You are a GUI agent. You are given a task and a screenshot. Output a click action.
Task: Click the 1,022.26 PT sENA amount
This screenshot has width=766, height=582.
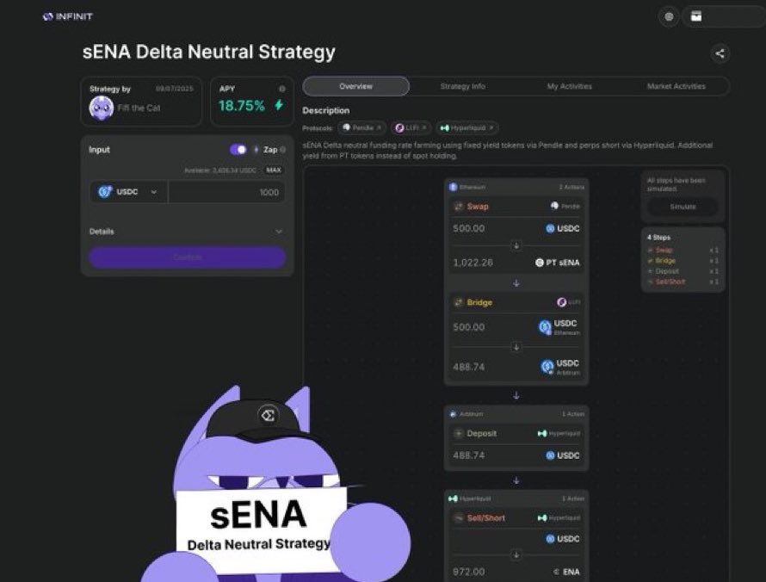(x=473, y=263)
